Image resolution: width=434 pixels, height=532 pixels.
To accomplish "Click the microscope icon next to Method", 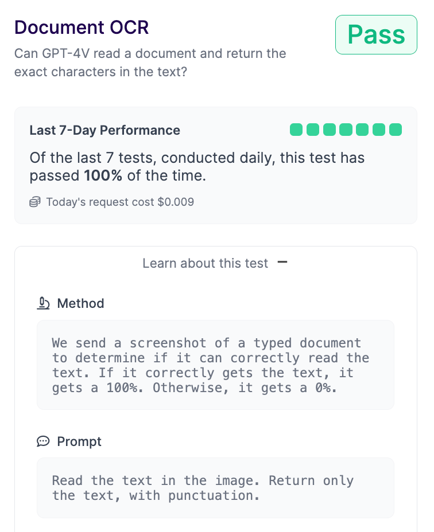I will click(x=43, y=303).
